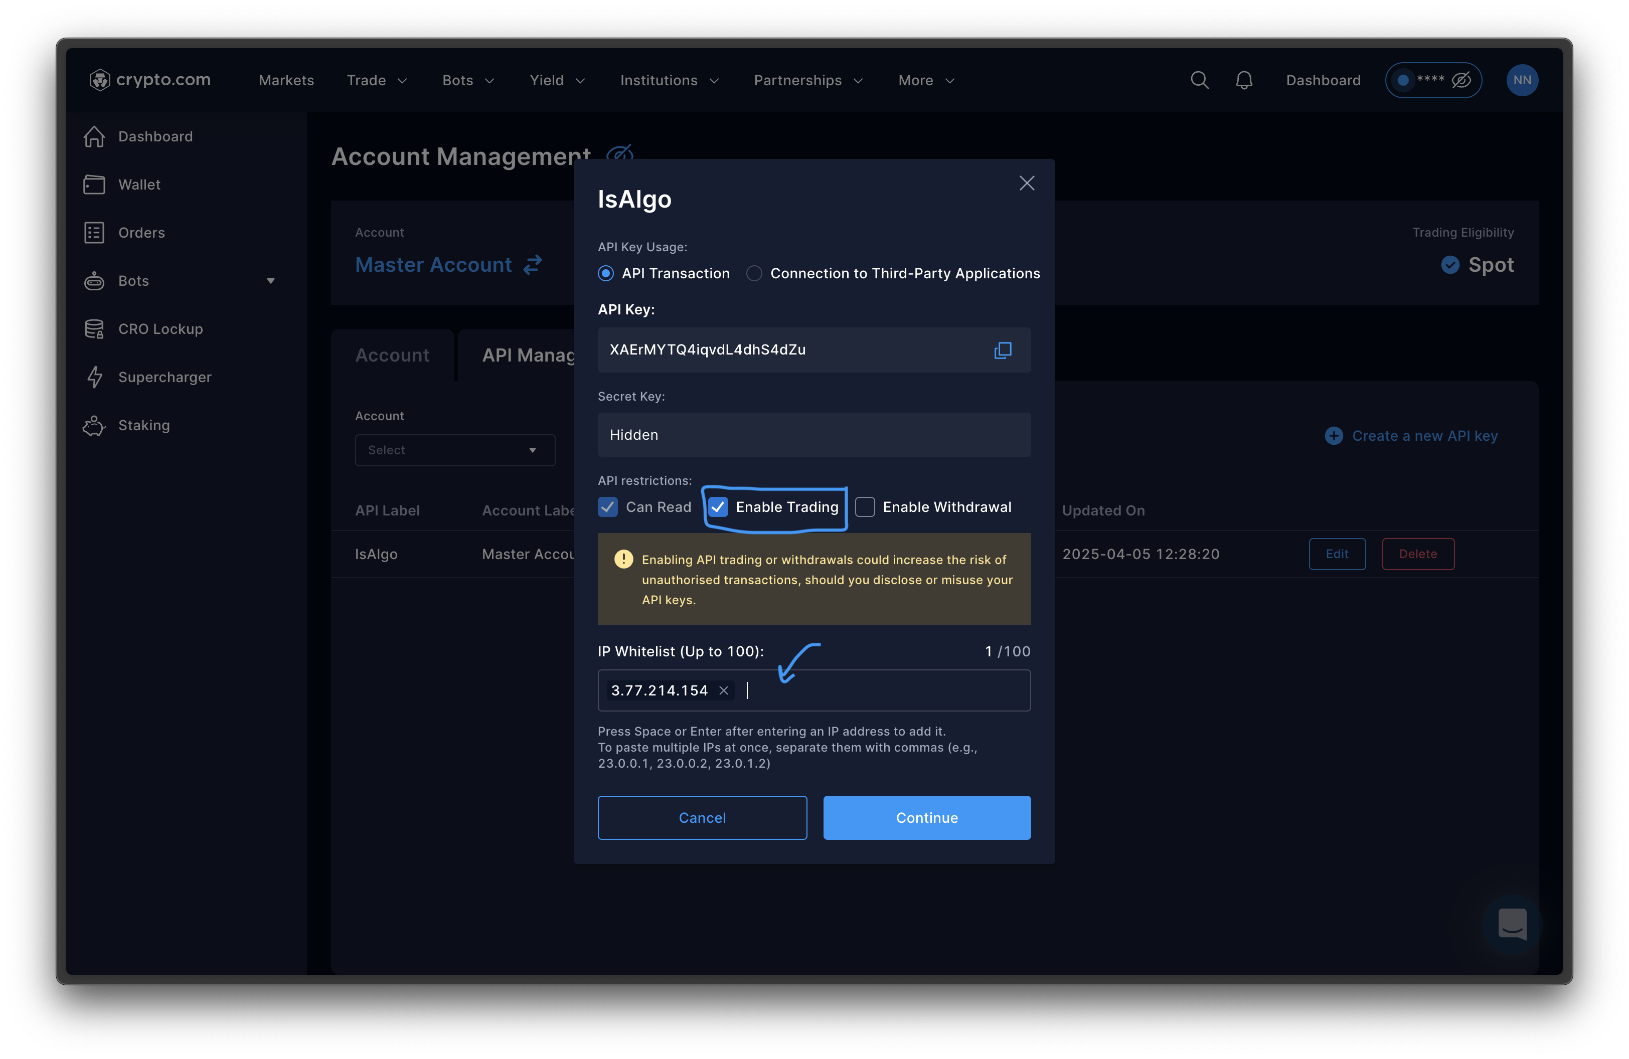Viewport: 1629px width, 1059px height.
Task: Click the IsAlgo API label cell
Action: coord(376,554)
